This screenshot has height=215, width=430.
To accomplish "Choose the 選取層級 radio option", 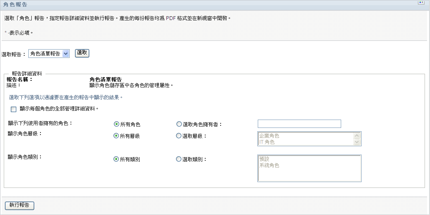I will click(179, 136).
